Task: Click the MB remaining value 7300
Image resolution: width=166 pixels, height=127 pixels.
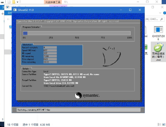Action: [50, 56]
